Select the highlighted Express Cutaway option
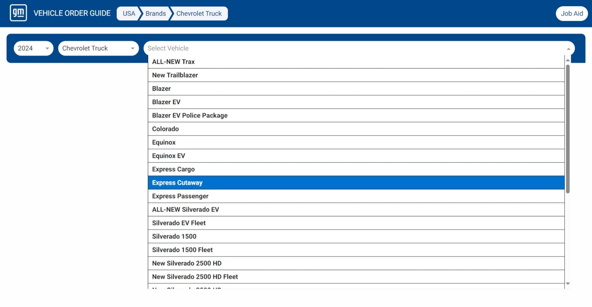The height and width of the screenshot is (307, 592). coord(356,183)
